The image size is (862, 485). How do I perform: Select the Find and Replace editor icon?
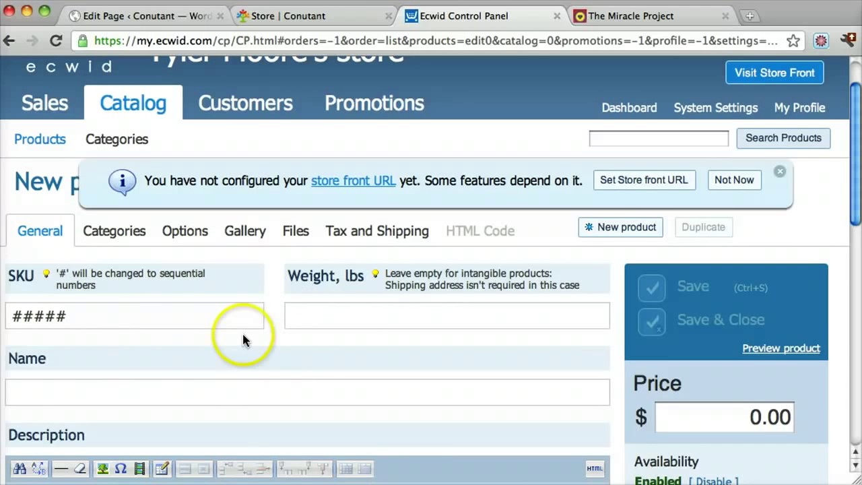(x=38, y=469)
